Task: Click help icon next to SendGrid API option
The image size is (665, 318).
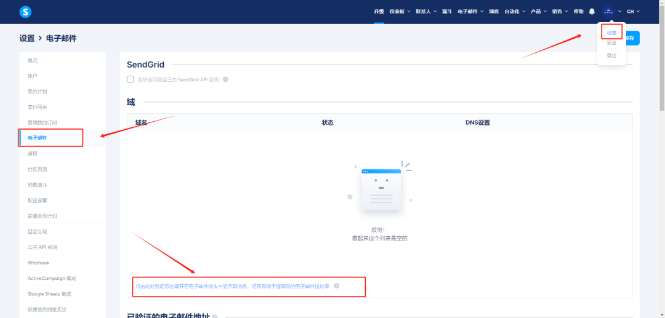Action: tap(225, 79)
